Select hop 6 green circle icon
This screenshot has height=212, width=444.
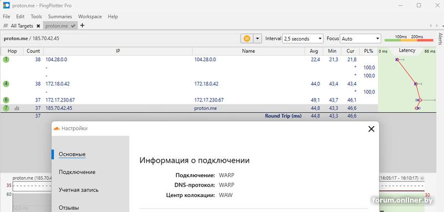point(6,100)
